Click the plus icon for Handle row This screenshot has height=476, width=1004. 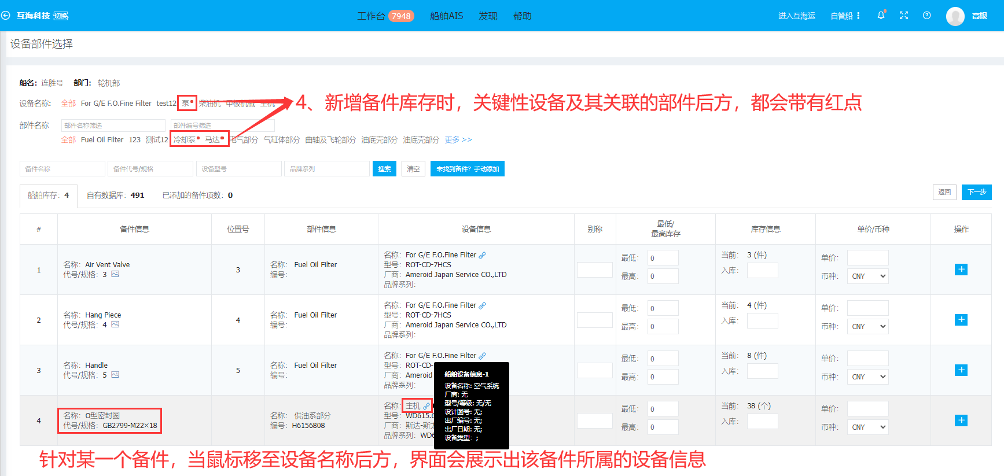(x=961, y=370)
